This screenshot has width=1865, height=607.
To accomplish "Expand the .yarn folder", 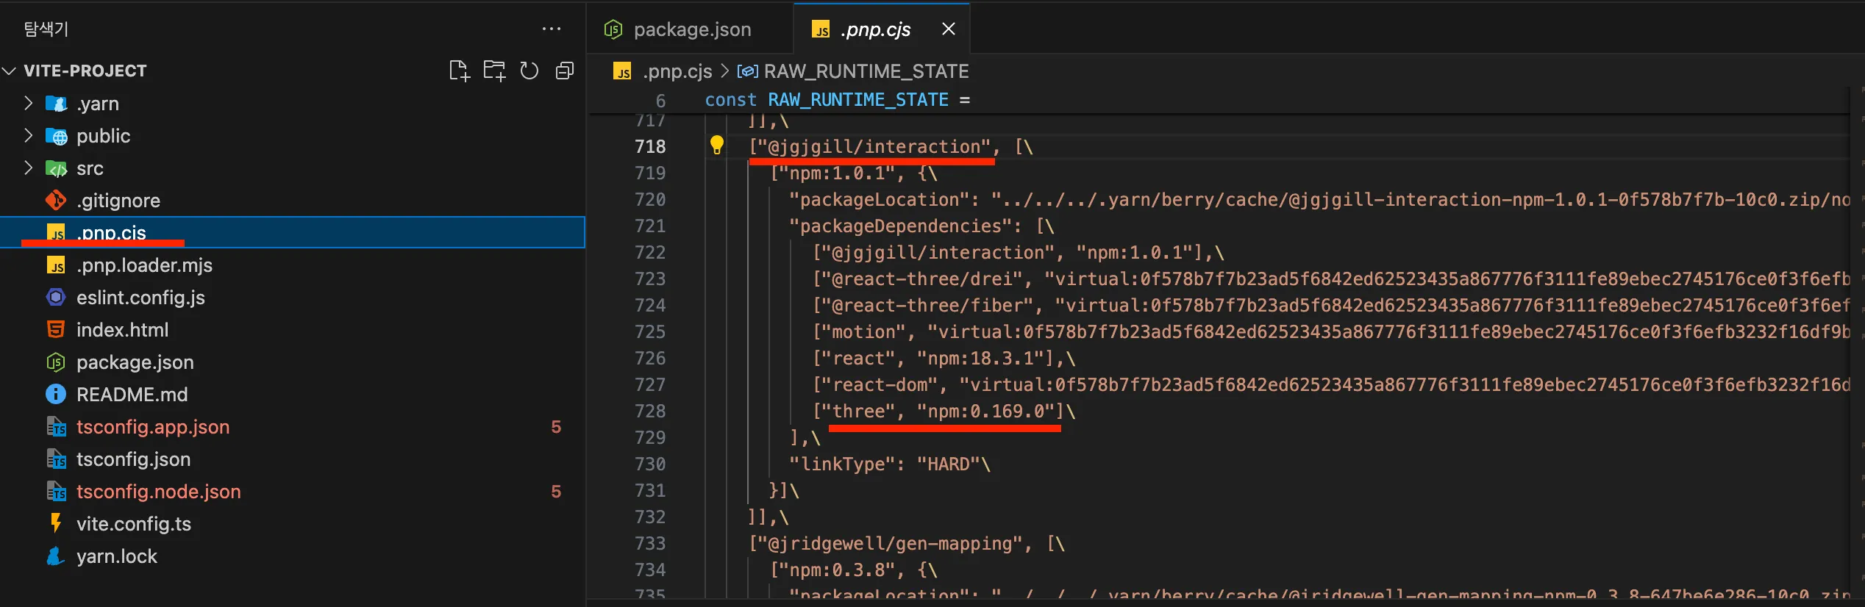I will tap(98, 104).
